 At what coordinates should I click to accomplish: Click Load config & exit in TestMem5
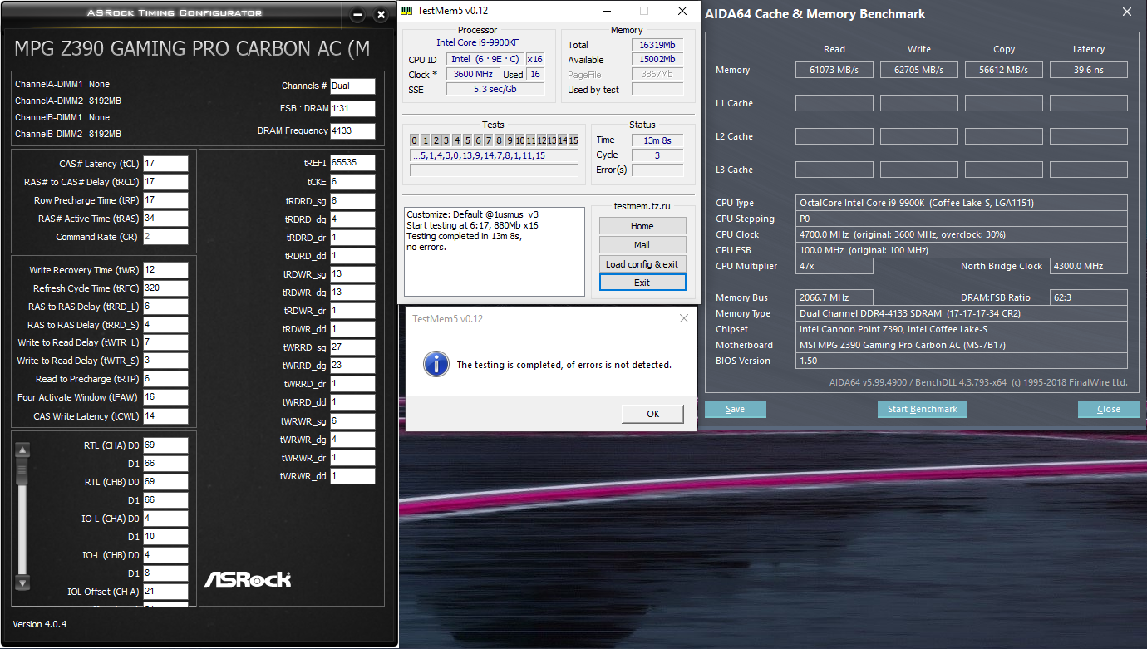[642, 264]
